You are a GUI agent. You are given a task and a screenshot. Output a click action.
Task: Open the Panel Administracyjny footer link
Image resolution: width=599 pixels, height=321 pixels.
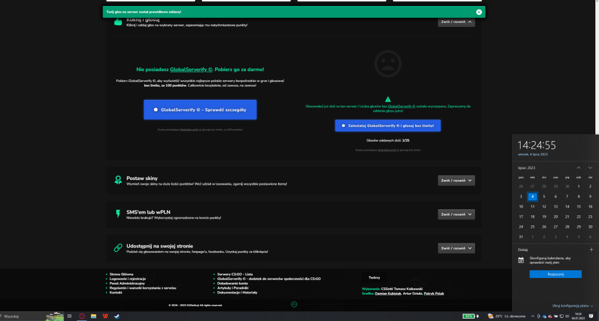click(127, 283)
